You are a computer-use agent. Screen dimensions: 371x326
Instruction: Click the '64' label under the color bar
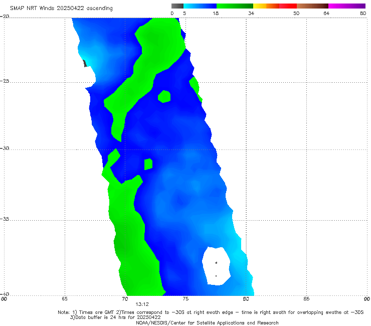click(x=326, y=13)
